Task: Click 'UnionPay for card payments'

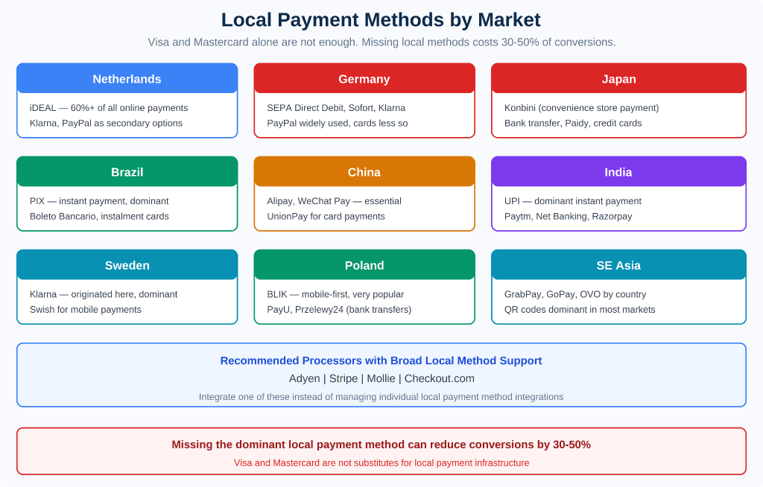Action: click(x=326, y=217)
